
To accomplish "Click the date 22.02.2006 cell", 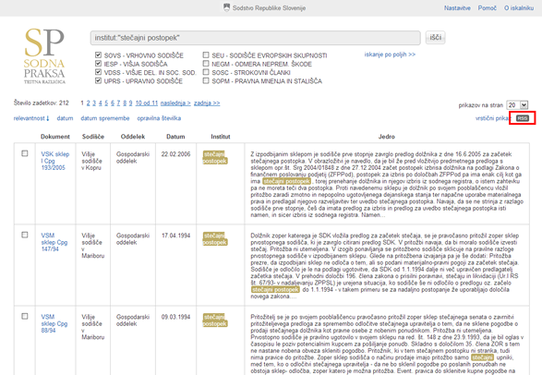I will pos(175,154).
